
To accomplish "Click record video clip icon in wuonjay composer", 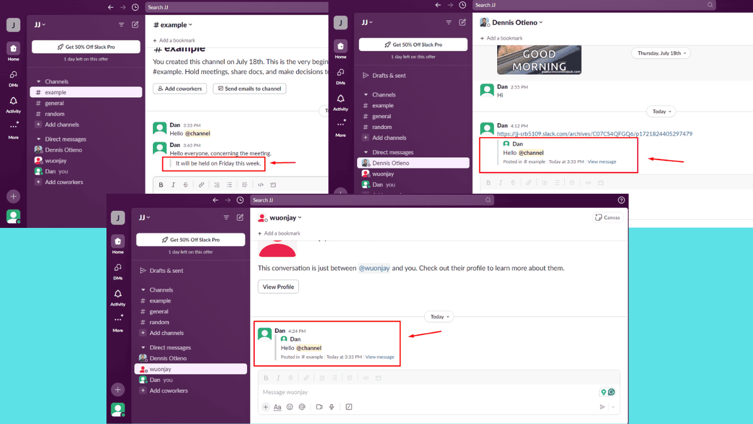I will tap(319, 407).
